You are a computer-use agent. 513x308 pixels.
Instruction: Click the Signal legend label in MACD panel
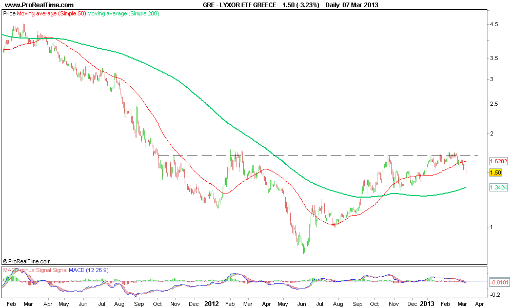pyautogui.click(x=59, y=271)
